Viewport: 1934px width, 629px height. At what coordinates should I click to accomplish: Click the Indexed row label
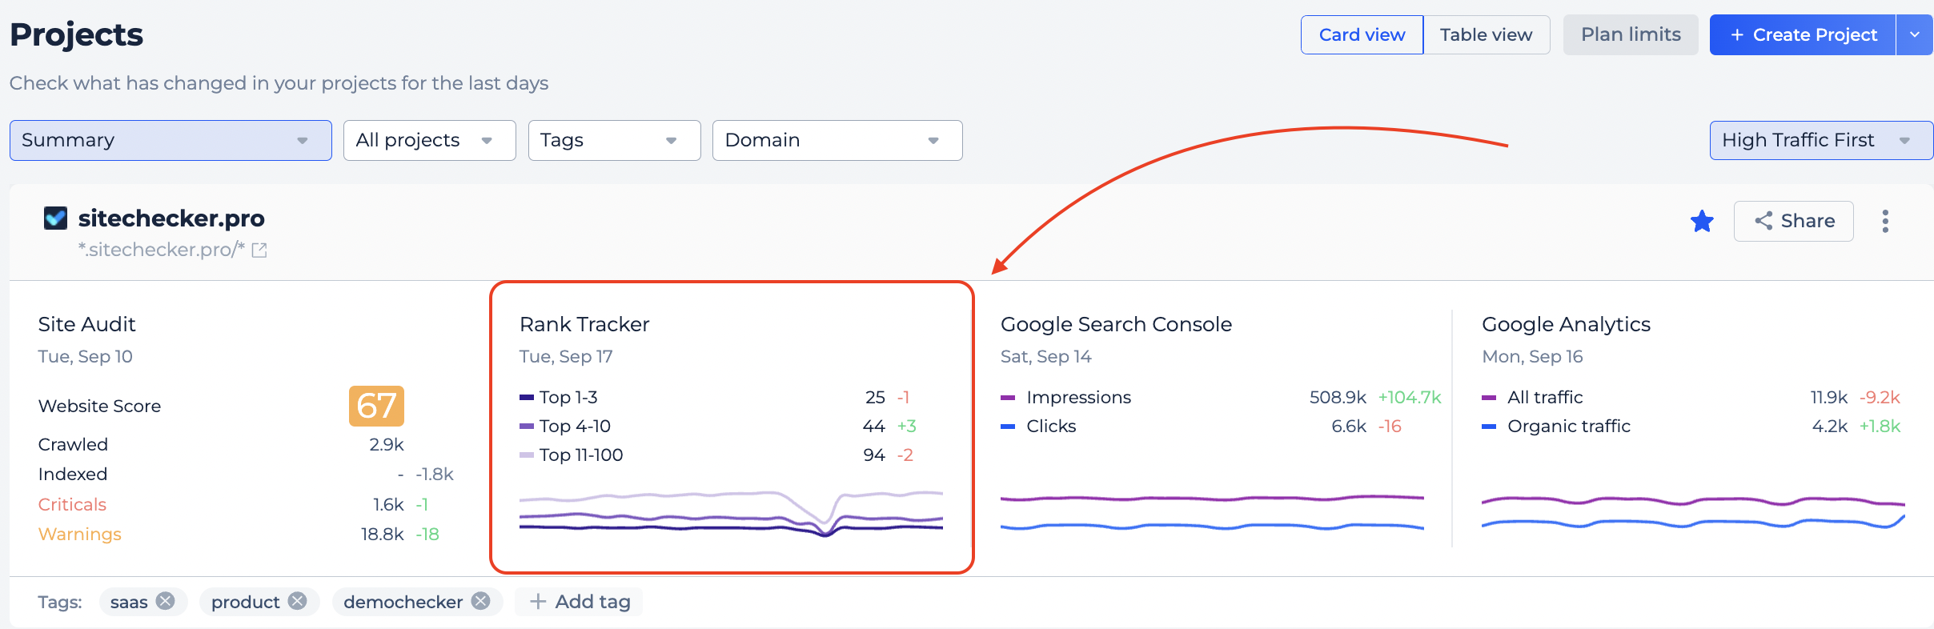coord(72,474)
